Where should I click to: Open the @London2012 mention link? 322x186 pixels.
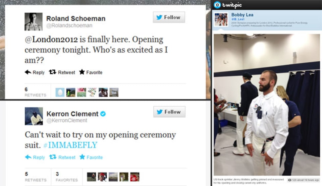pyautogui.click(x=51, y=40)
